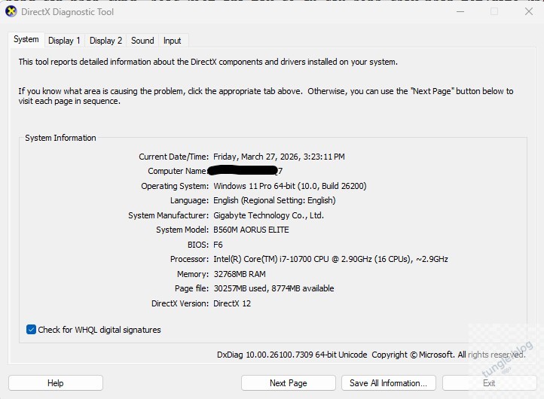Viewport: 544px width, 399px height.
Task: Click the BIOS value F6
Action: point(218,245)
